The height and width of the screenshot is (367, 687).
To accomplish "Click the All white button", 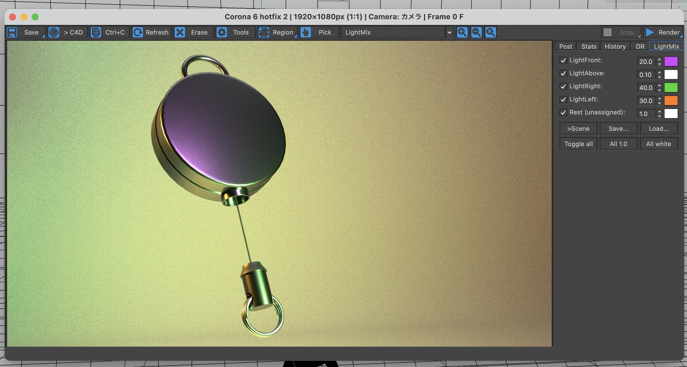I will point(658,144).
